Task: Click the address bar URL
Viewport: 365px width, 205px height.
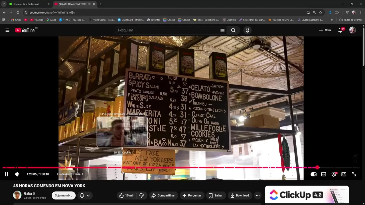Action: click(x=52, y=13)
